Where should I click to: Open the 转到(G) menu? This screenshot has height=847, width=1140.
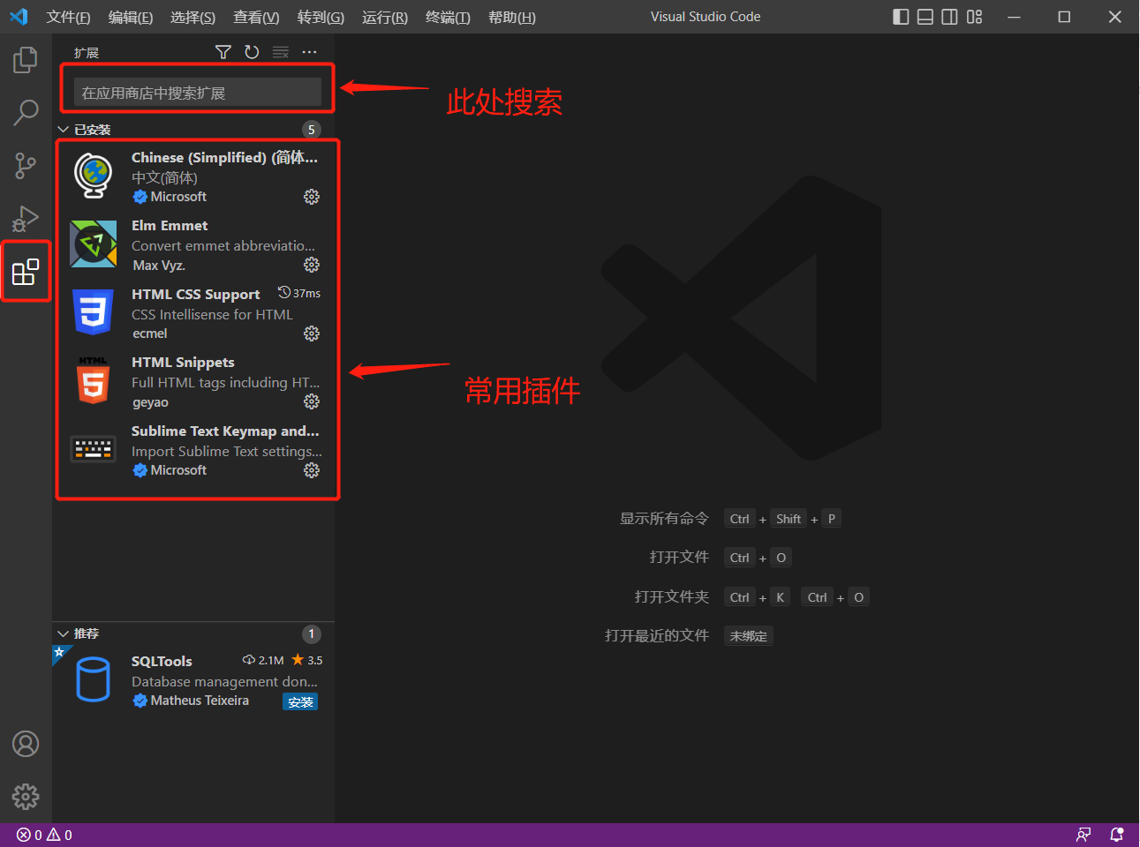(x=321, y=17)
